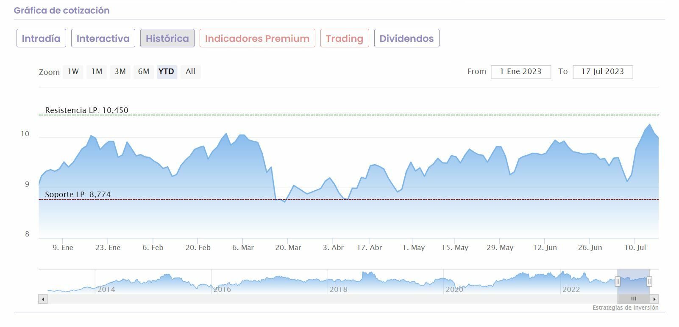This screenshot has height=327, width=679.
Task: Set zoom range to 1M
Action: tap(97, 71)
